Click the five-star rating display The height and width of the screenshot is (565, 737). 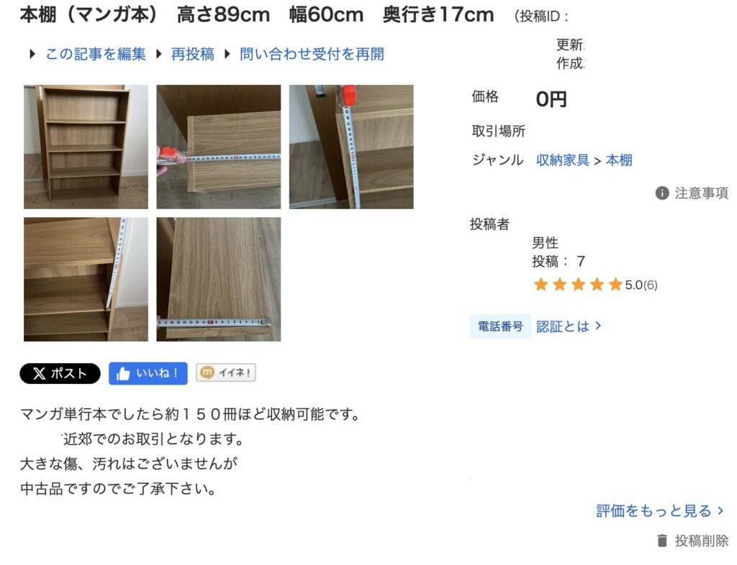578,285
